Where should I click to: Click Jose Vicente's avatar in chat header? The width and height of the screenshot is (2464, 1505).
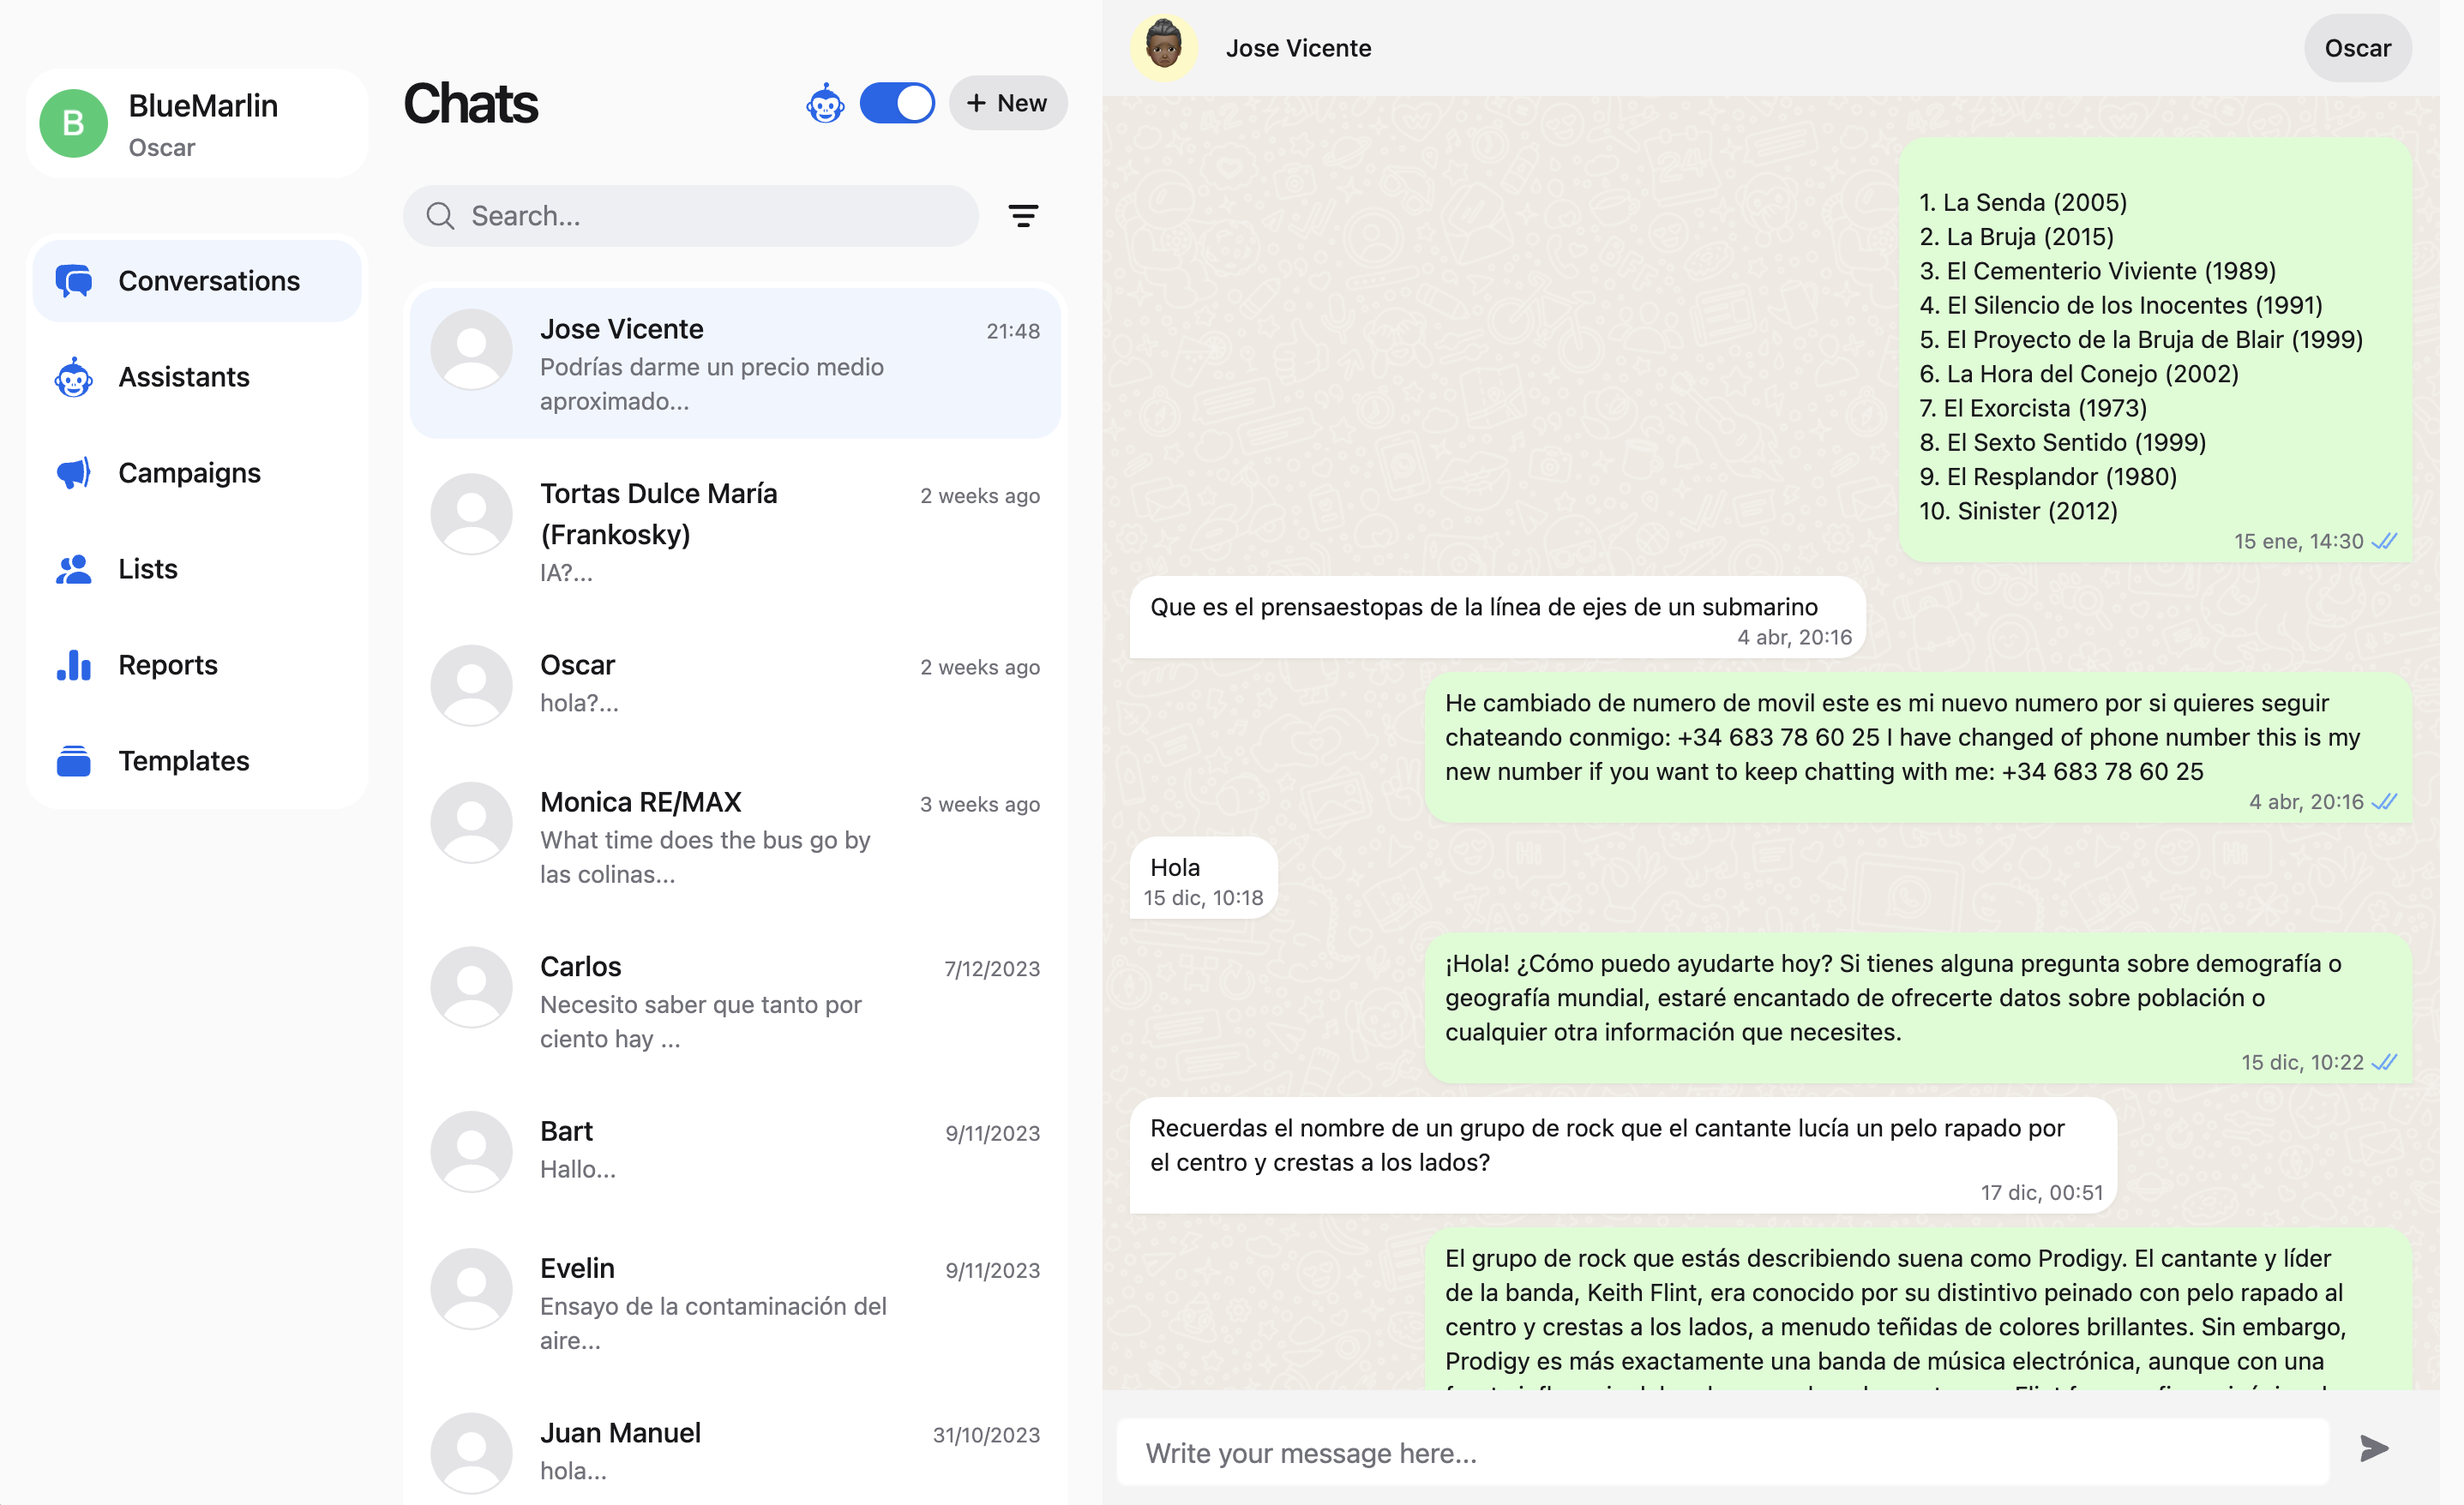1163,48
